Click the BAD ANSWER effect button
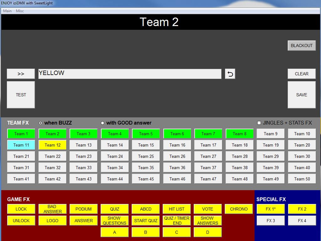The height and width of the screenshot is (241, 321). (52, 209)
